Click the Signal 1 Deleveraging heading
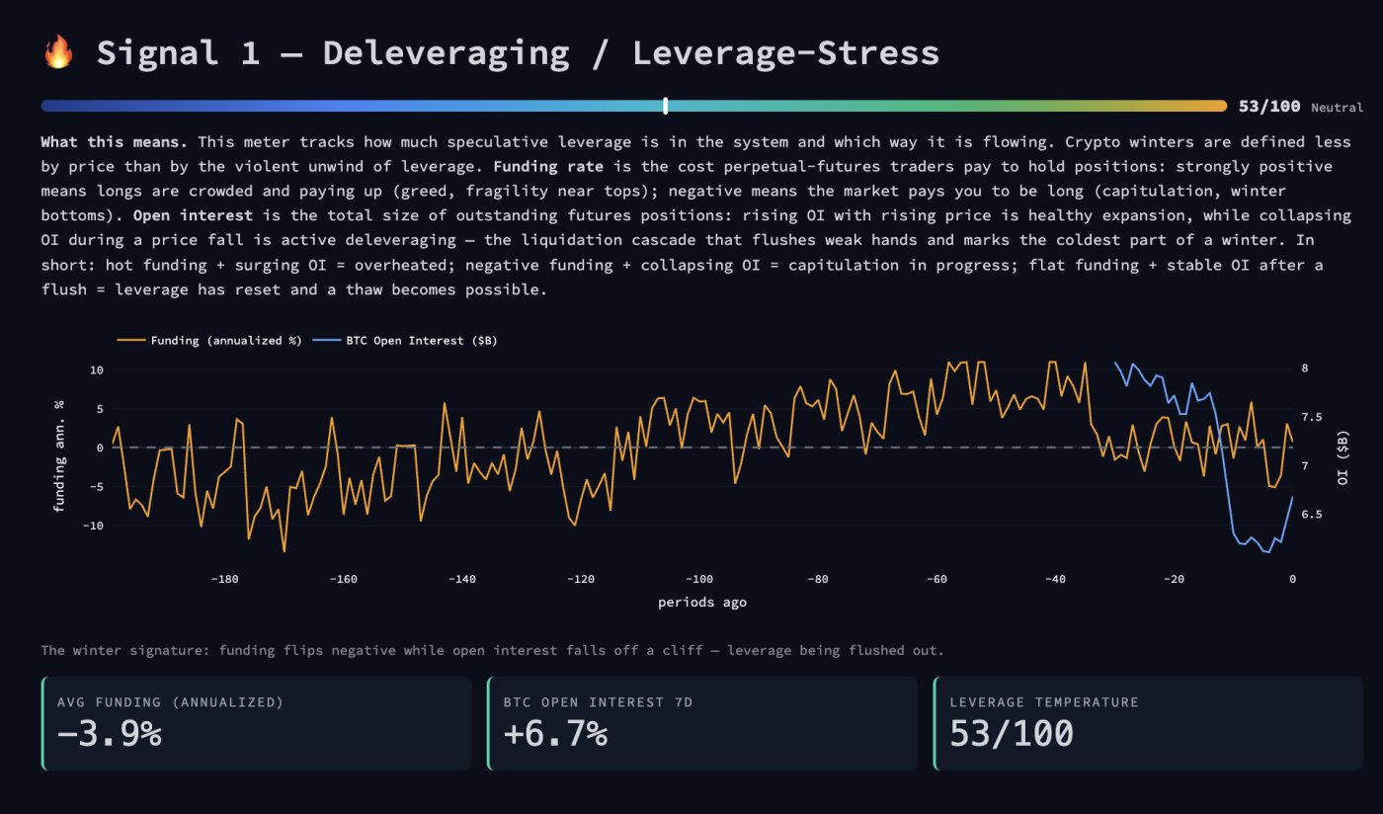This screenshot has height=814, width=1383. [518, 52]
